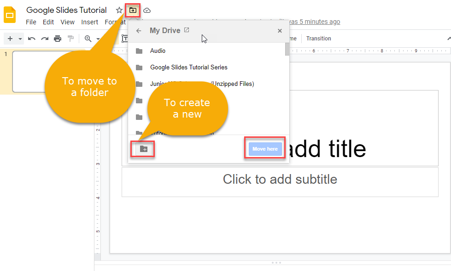The image size is (451, 271).
Task: Click the zoom magnifier icon
Action: (88, 39)
